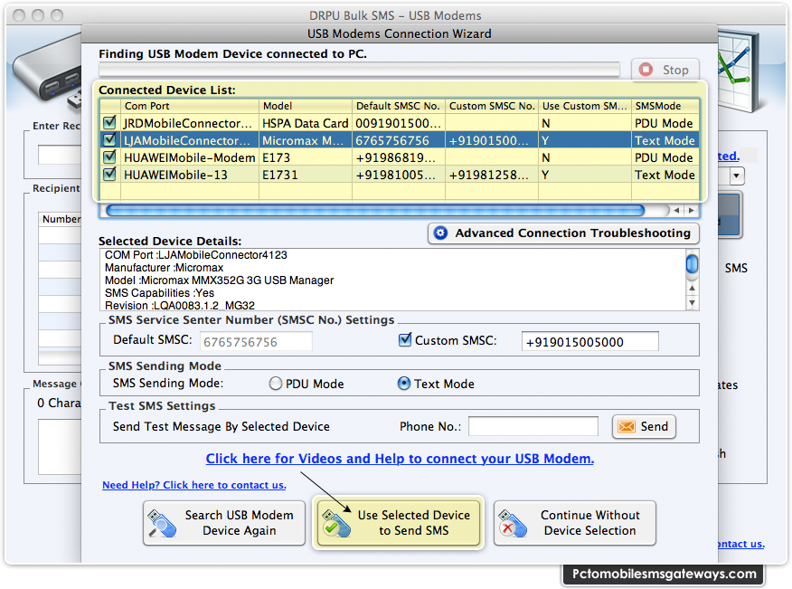
Task: Click Use Selected Device to Send SMS
Action: click(x=399, y=523)
